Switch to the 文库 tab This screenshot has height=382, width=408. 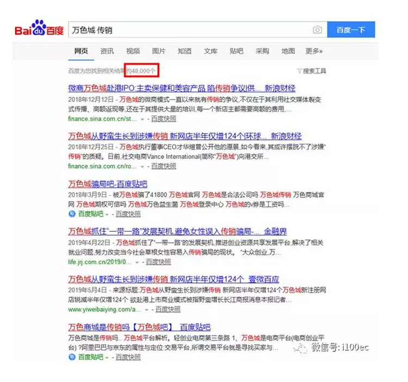pos(211,51)
